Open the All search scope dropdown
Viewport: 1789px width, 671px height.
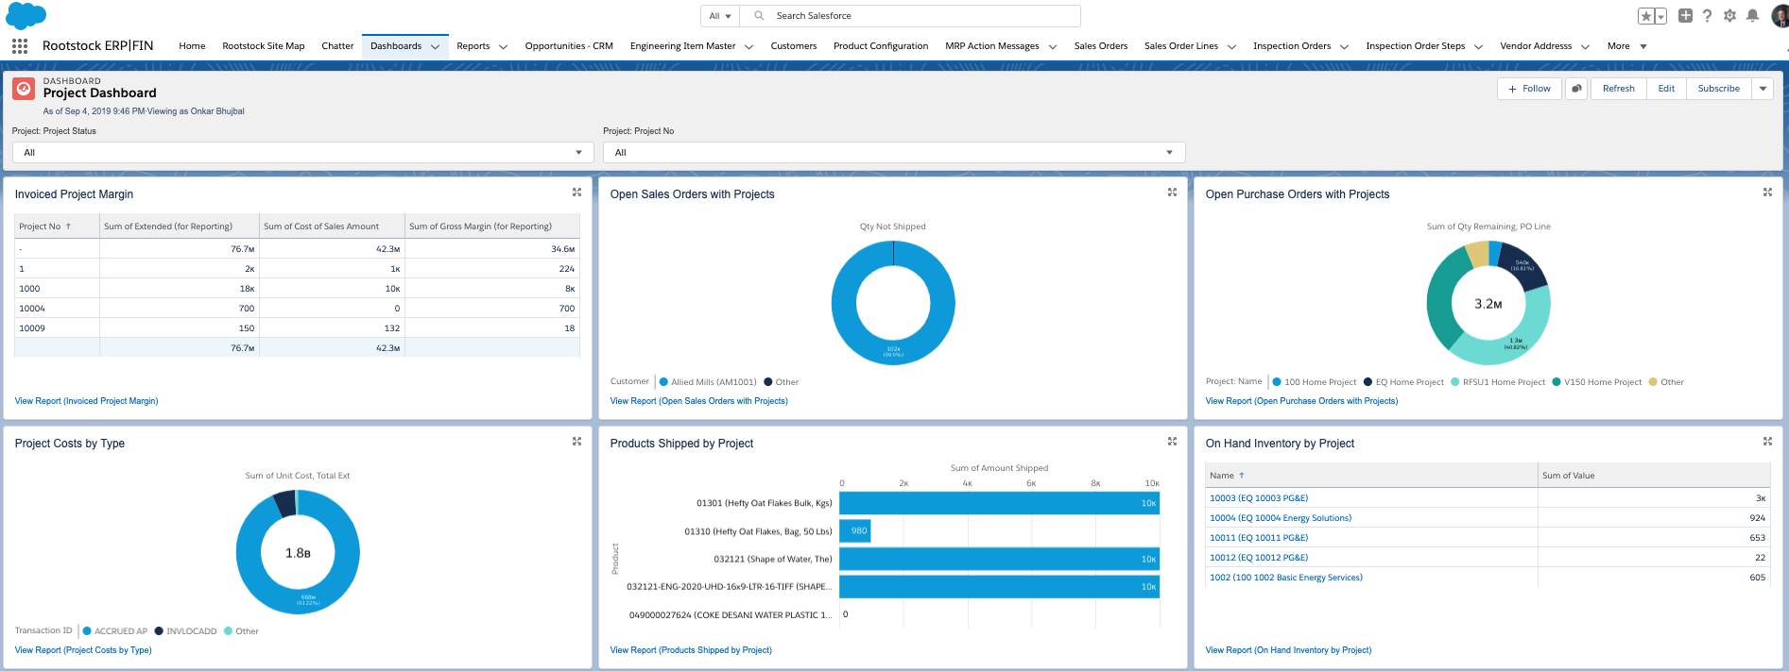(x=720, y=16)
